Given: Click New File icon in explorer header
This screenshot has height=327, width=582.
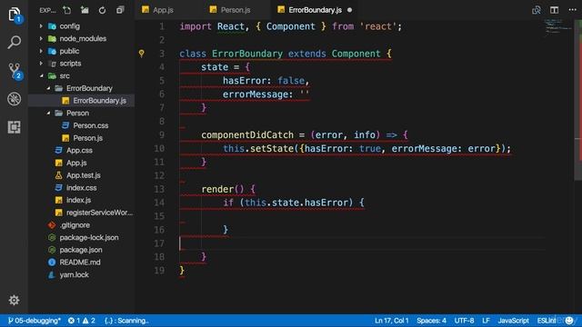Looking at the screenshot, I should point(67,10).
